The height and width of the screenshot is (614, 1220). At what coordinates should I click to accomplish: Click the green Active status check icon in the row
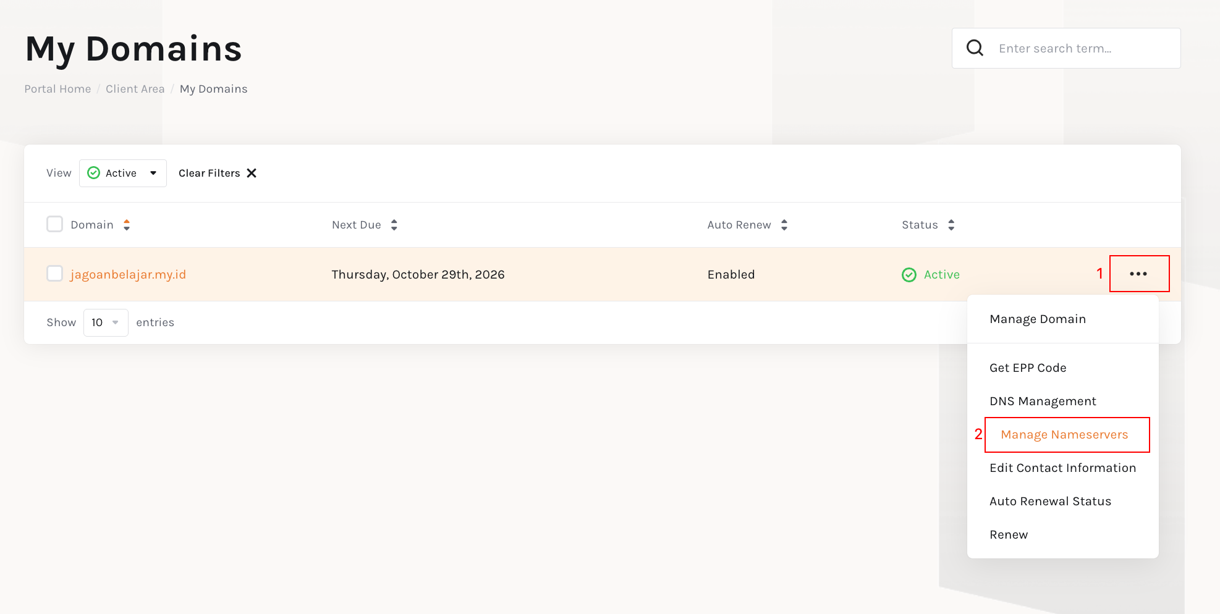(x=909, y=275)
